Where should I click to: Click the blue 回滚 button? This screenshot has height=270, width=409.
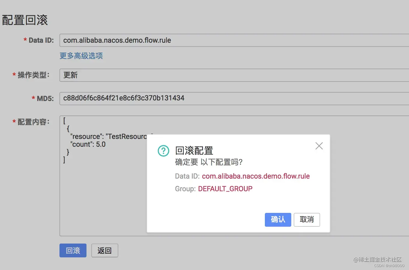point(73,250)
